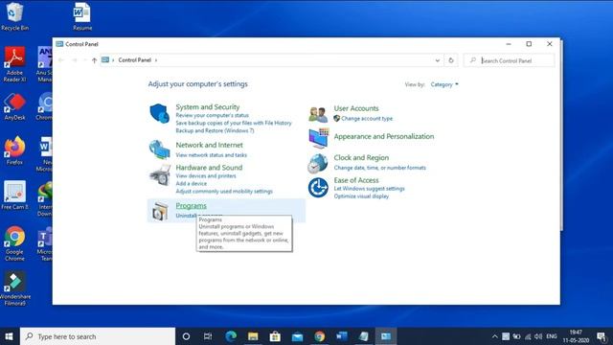Click the Back navigation arrow

61,60
